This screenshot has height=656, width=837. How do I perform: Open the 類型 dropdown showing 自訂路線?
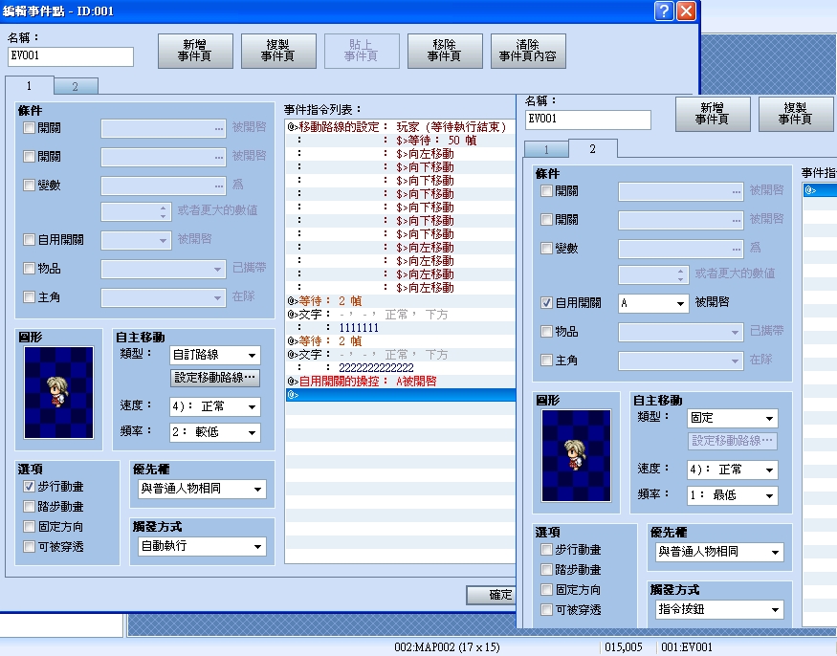(215, 355)
